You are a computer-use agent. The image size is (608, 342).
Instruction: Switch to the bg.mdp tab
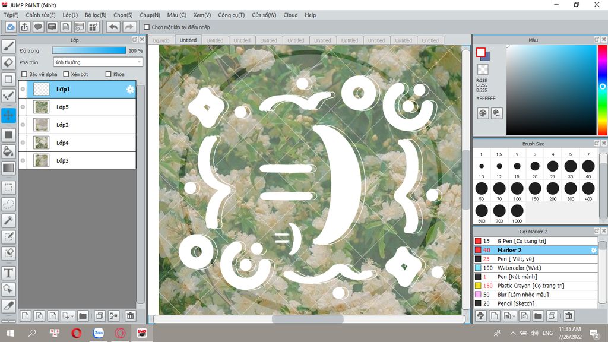pos(161,40)
